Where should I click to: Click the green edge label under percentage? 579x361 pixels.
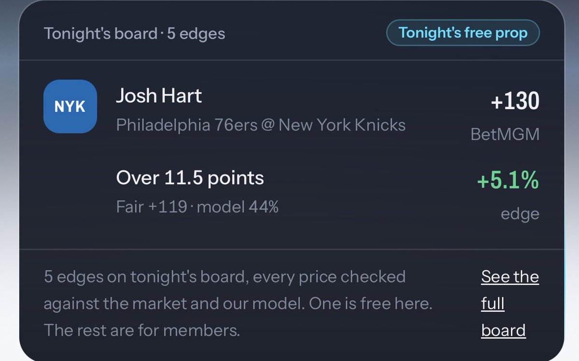[520, 214]
